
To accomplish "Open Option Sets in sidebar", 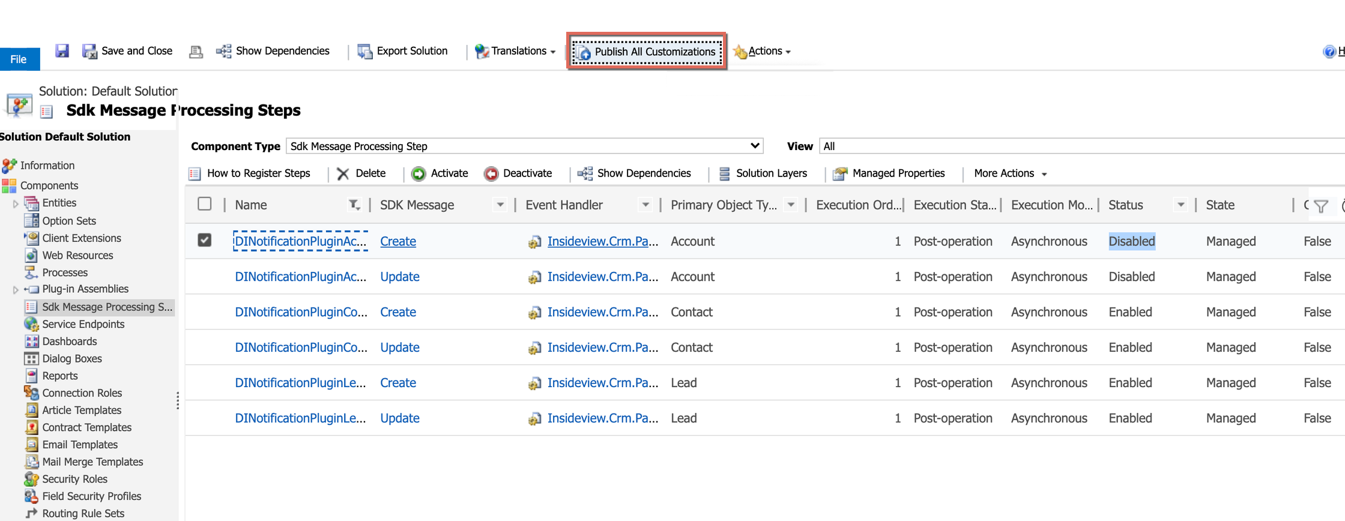I will click(69, 221).
